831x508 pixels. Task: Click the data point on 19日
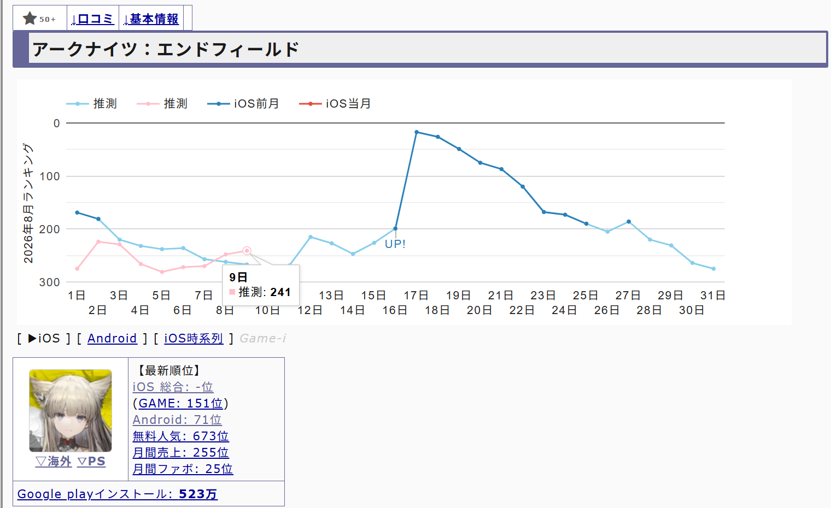point(459,149)
